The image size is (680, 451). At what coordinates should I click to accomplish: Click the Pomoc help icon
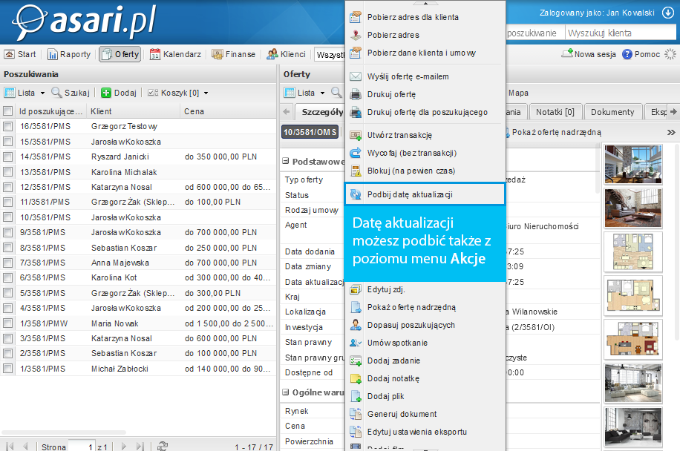627,54
